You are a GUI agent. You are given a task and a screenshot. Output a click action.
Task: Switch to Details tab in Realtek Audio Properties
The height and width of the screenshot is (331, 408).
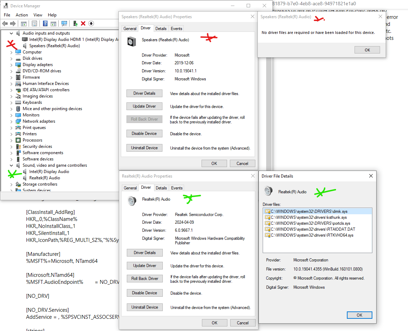(x=161, y=188)
